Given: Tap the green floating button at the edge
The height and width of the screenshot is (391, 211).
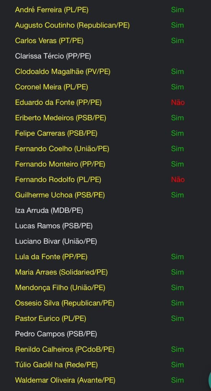Looking at the screenshot, I should [x=209, y=380].
